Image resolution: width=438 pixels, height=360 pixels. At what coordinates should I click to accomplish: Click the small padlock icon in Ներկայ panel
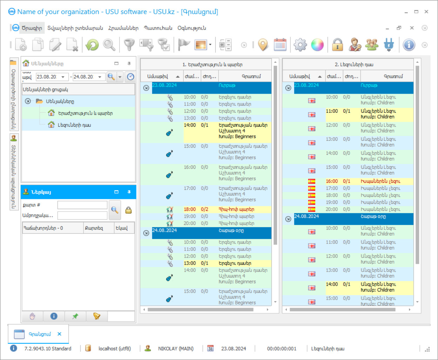pyautogui.click(x=129, y=210)
